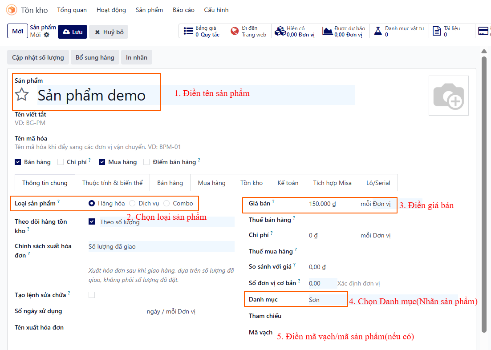Switch to the Tồn kho tab

(252, 183)
